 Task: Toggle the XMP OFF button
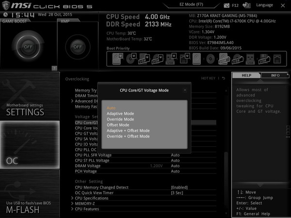coord(78,47)
